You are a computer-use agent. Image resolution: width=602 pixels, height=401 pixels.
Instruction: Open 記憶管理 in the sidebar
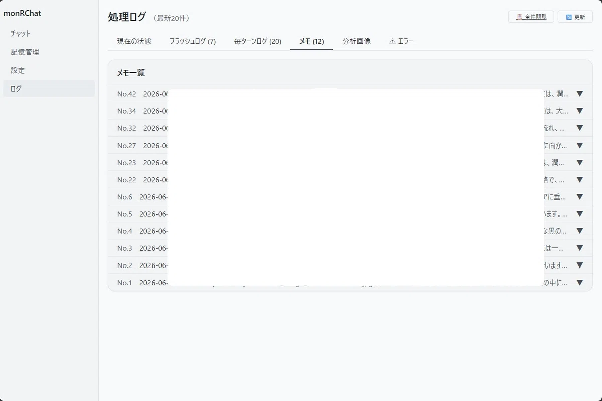pos(25,52)
